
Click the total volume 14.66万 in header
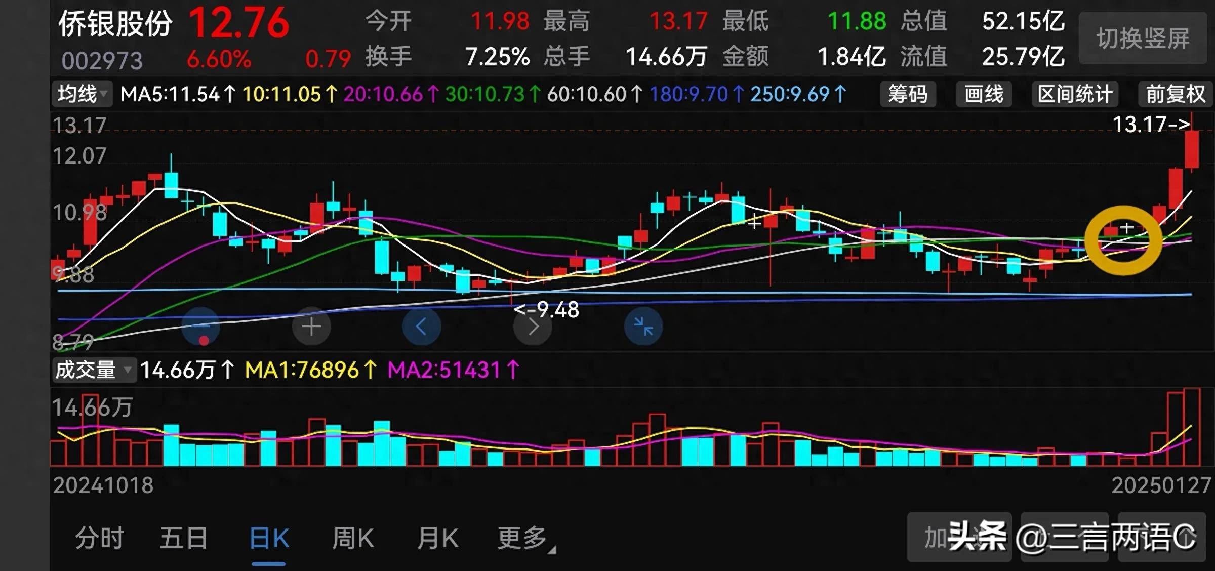coord(667,57)
